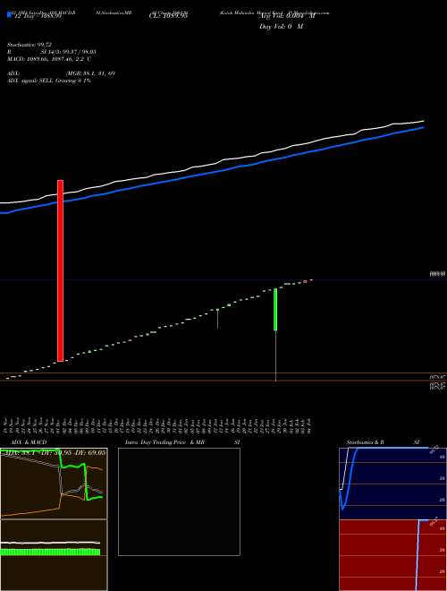Open the ADX indicator mini chart
The height and width of the screenshot is (591, 447).
(54, 484)
